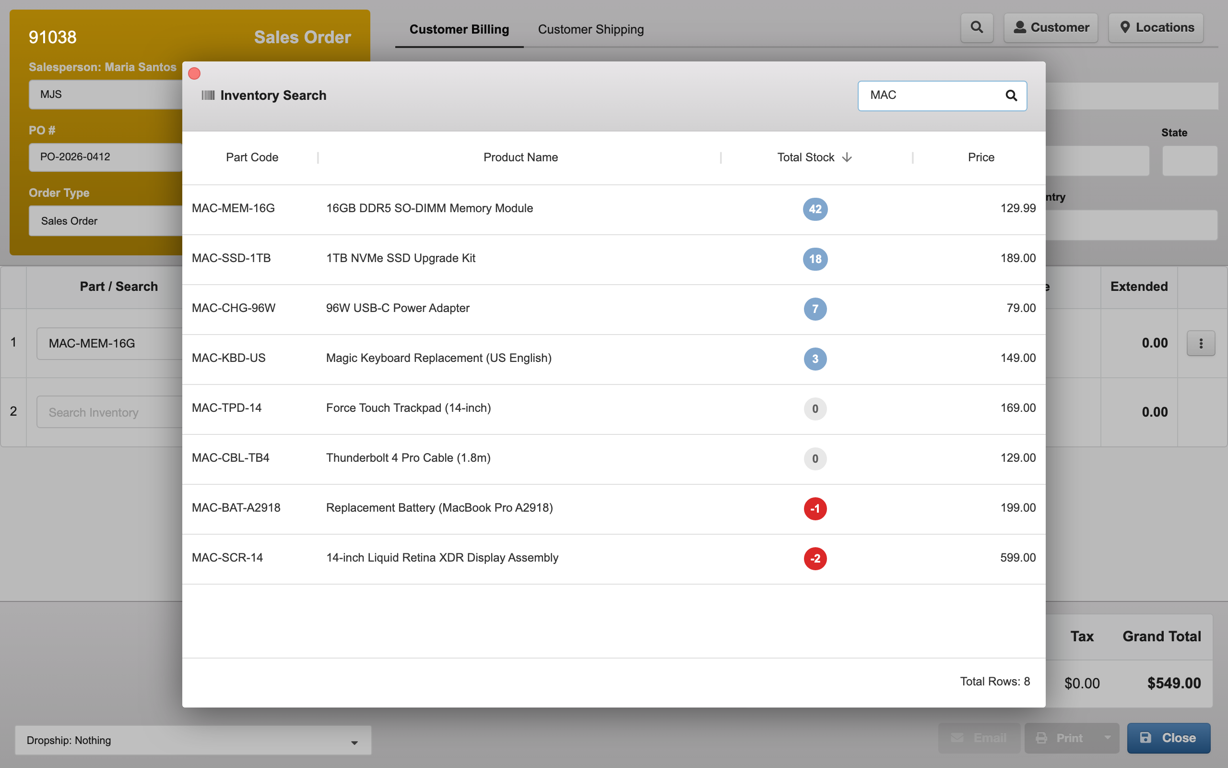Screen dimensions: 1228x768
Task: Switch to Customer Billing tab
Action: point(459,29)
